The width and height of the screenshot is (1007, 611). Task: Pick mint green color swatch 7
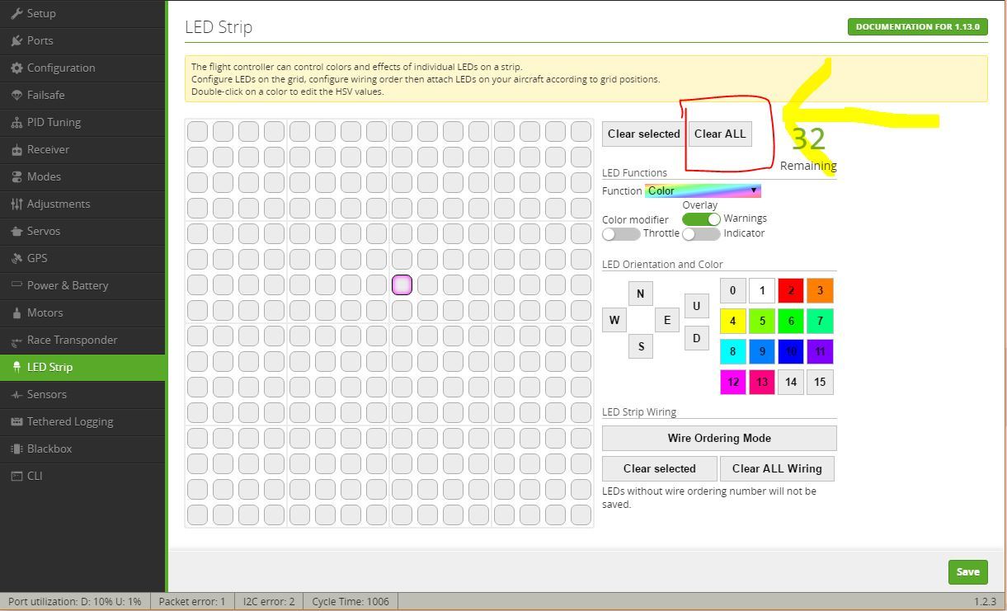[x=820, y=321]
